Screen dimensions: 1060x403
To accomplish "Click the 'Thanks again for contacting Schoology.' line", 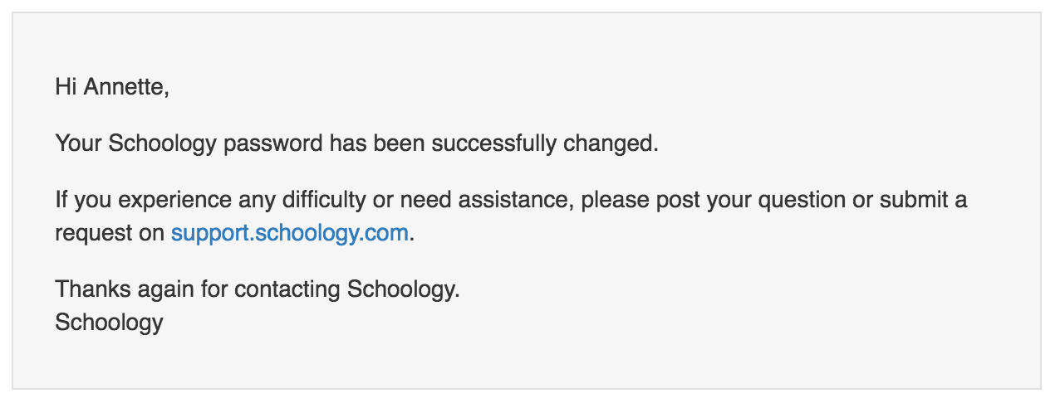I will pyautogui.click(x=258, y=289).
